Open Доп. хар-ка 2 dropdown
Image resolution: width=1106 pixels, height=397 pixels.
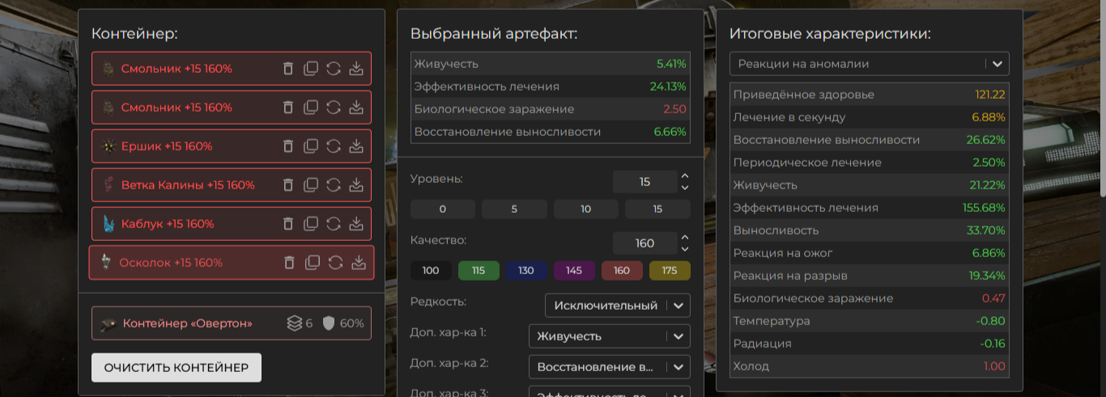(x=610, y=367)
